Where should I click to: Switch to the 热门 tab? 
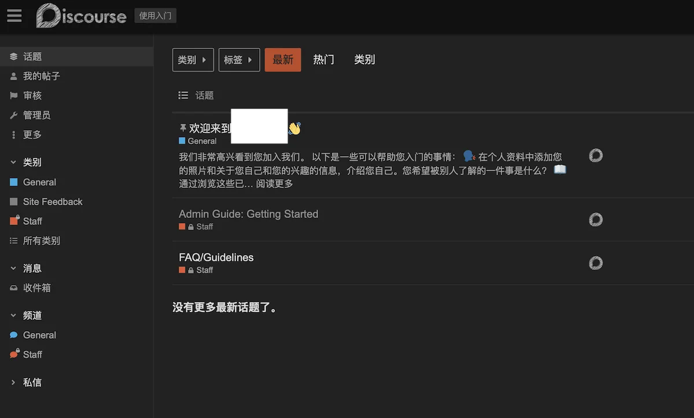click(323, 60)
